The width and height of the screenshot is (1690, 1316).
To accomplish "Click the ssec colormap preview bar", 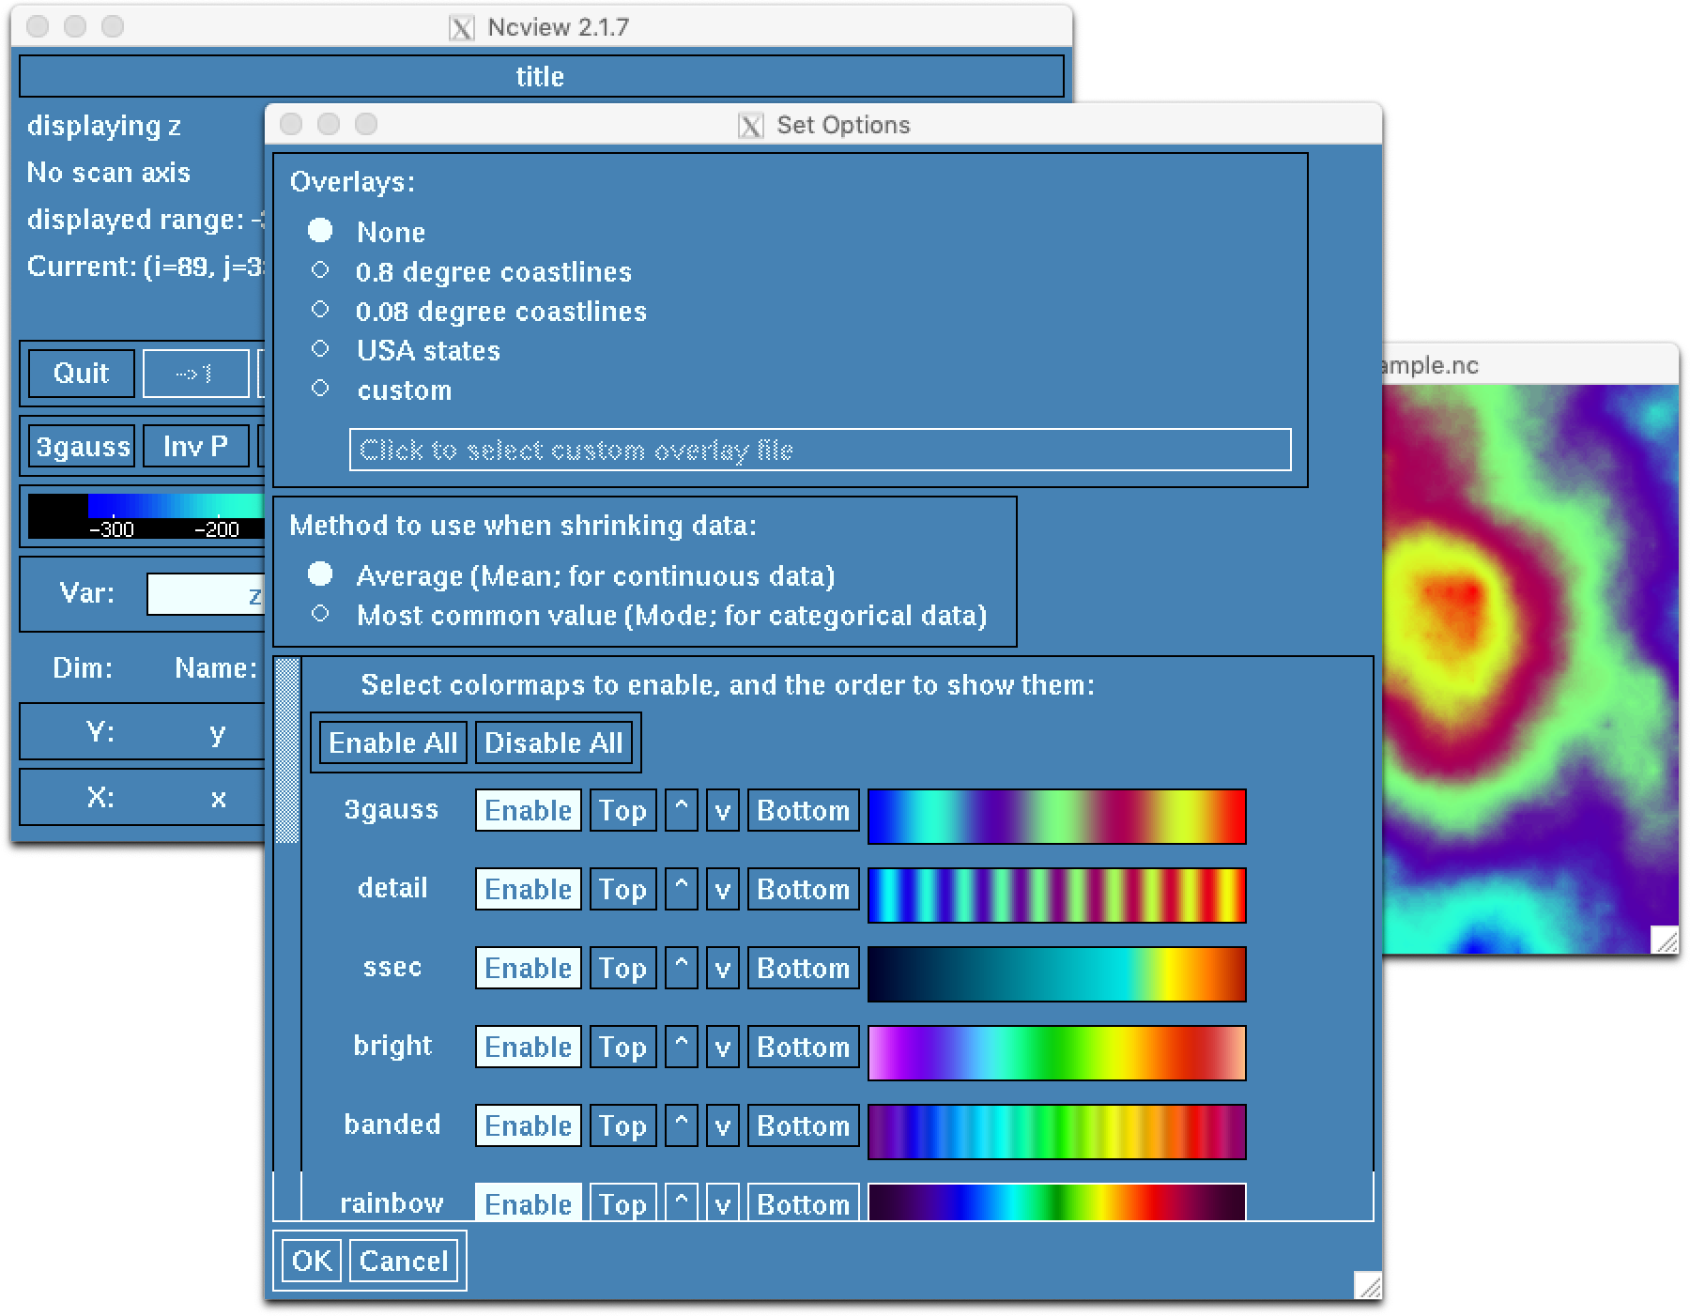I will [1057, 974].
